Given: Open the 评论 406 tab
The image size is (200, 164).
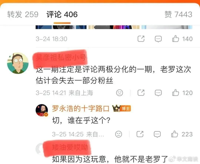Looking at the screenshot, I should tap(62, 14).
